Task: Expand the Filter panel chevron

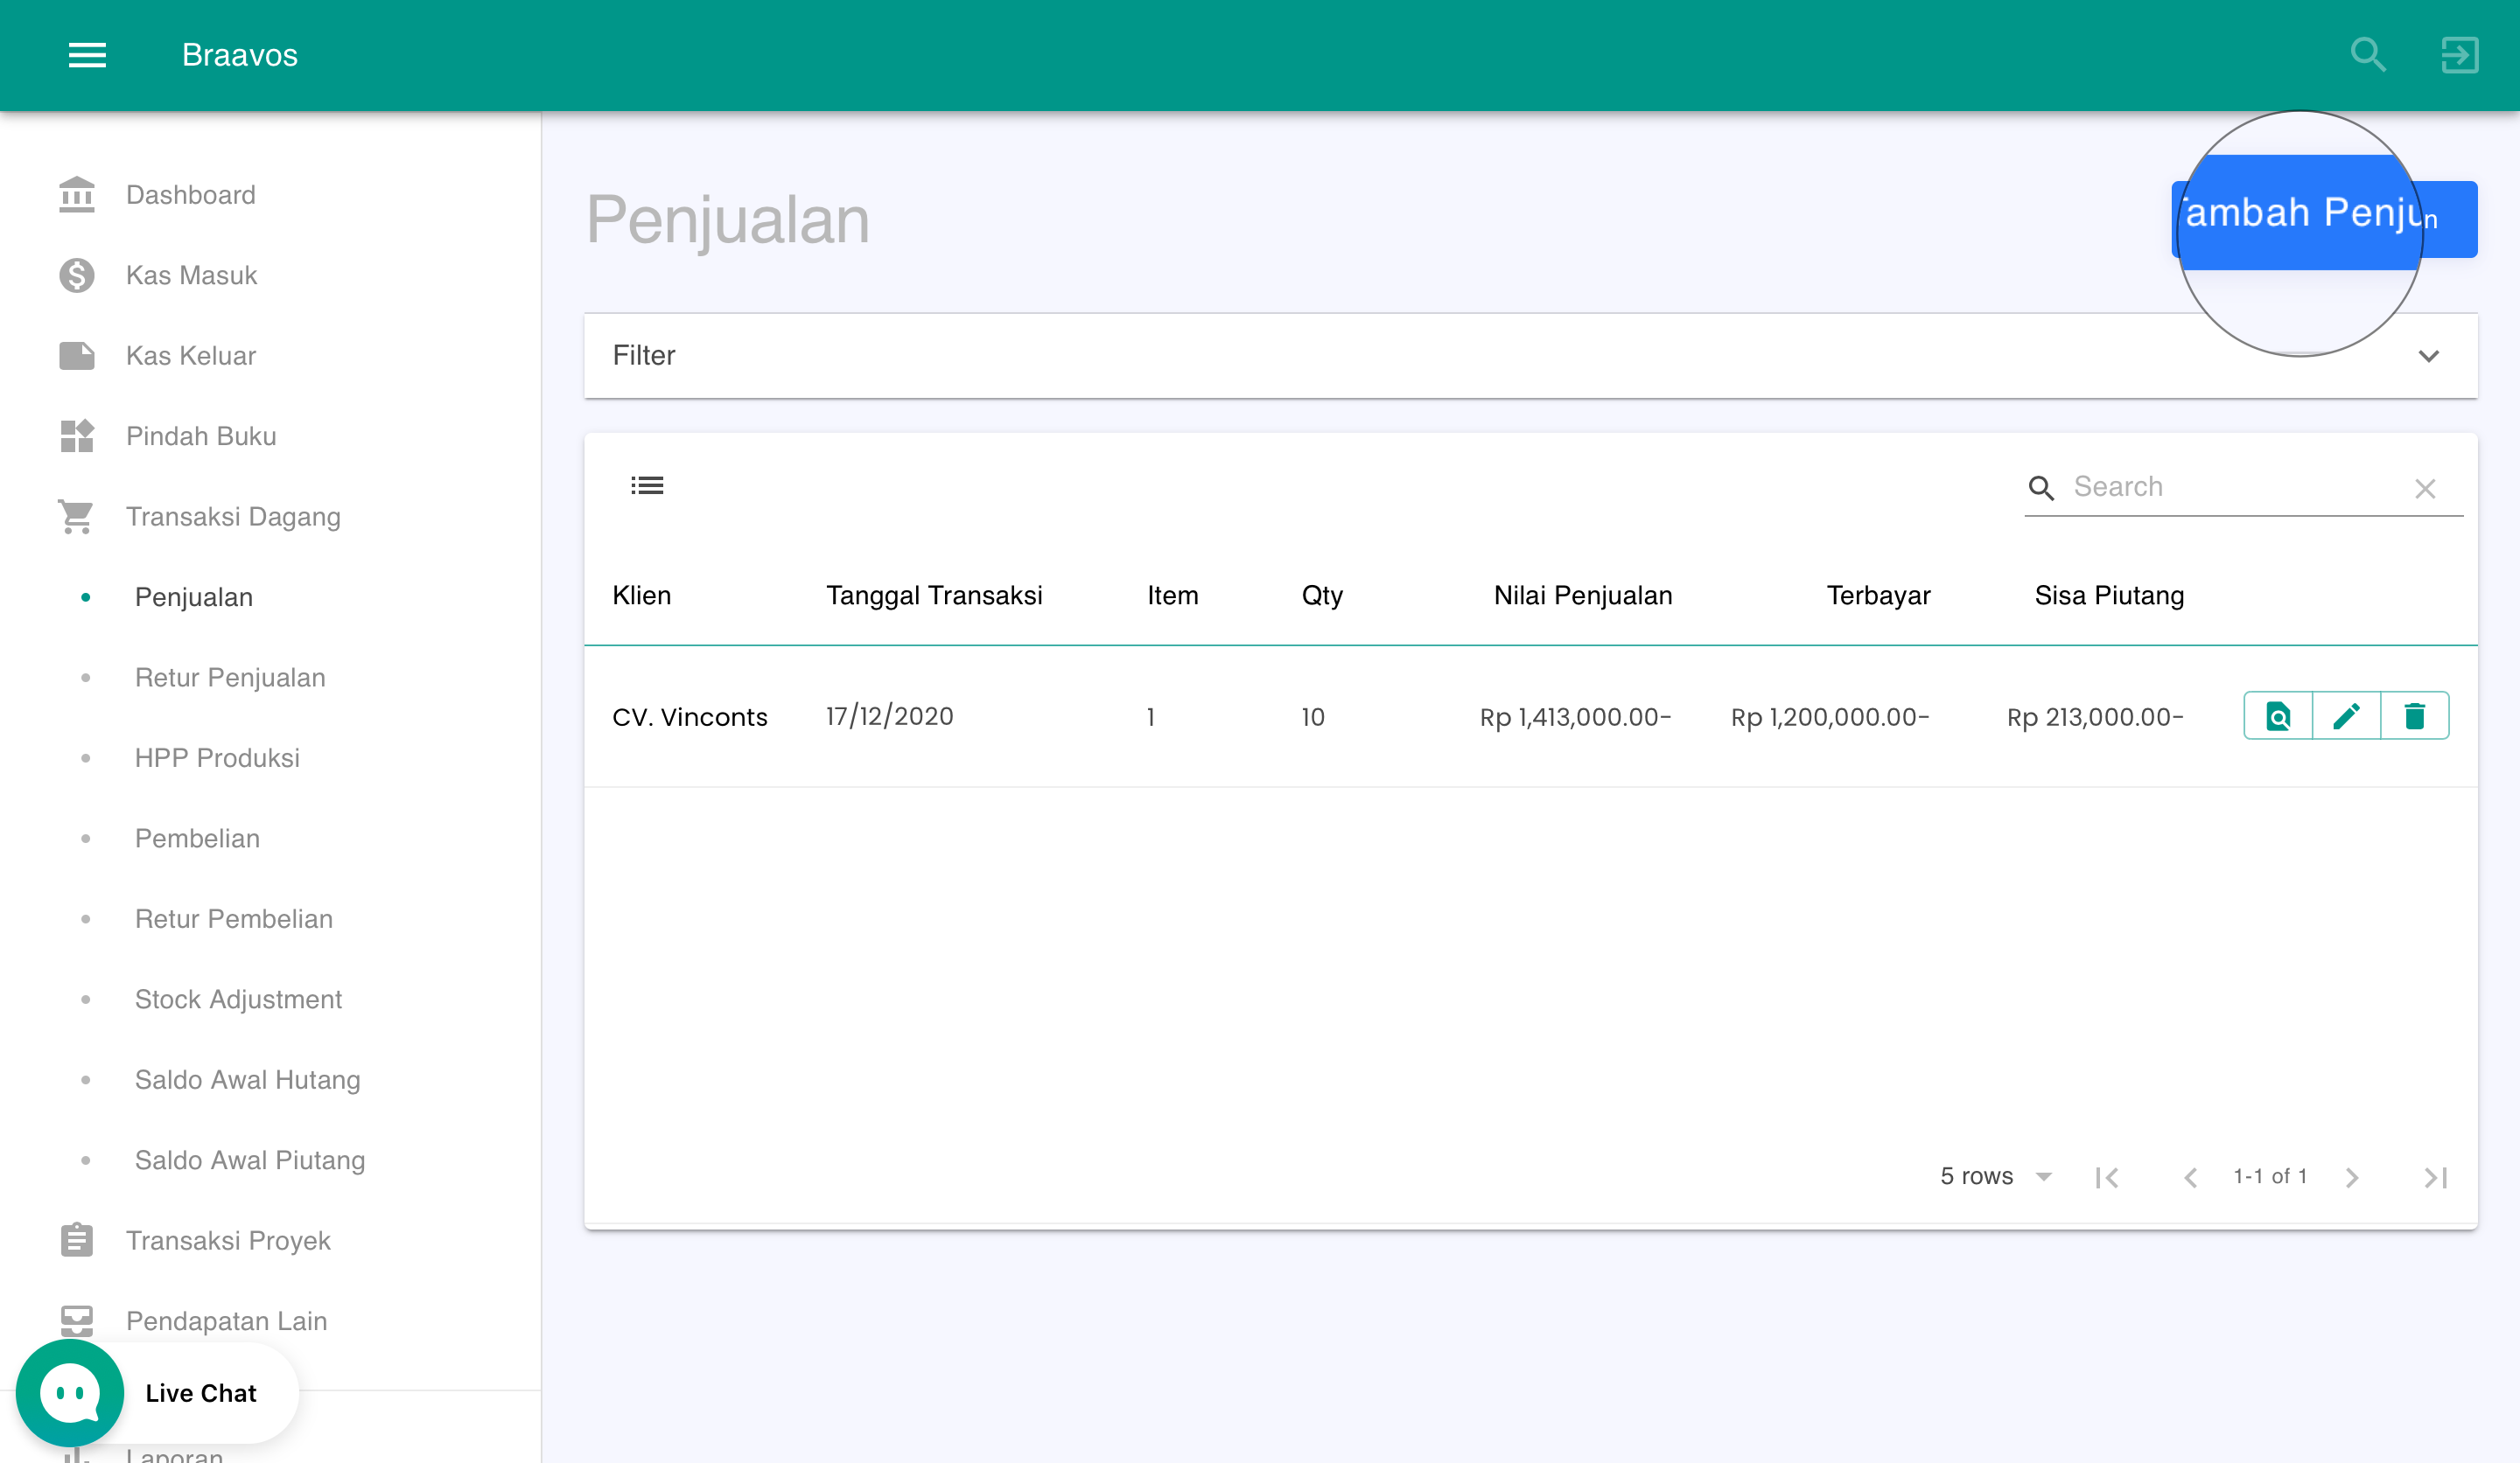Action: pos(2430,356)
